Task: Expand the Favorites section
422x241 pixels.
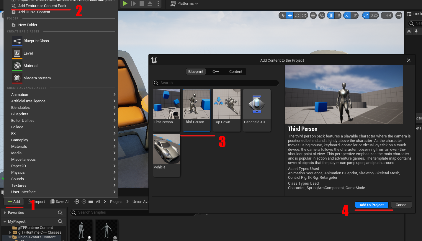Action: pos(4,213)
